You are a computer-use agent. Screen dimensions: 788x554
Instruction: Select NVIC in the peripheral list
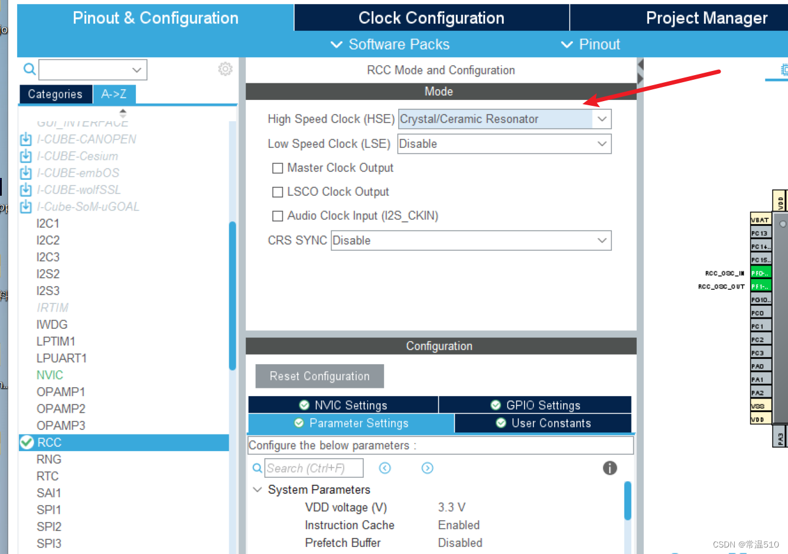pyautogui.click(x=50, y=375)
